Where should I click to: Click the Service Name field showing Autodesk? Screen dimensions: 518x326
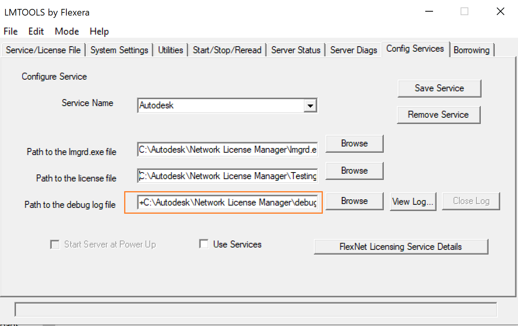(x=227, y=105)
